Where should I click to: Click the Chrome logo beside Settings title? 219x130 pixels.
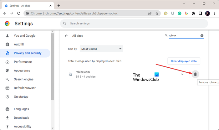(7, 23)
